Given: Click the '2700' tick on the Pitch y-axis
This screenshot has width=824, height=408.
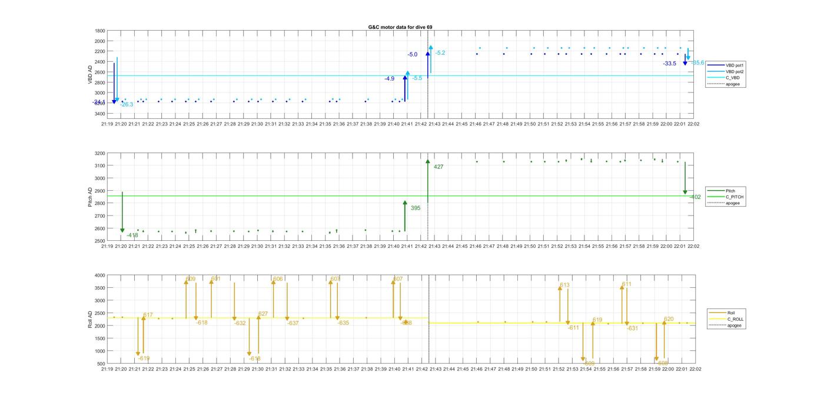Looking at the screenshot, I should tap(100, 215).
